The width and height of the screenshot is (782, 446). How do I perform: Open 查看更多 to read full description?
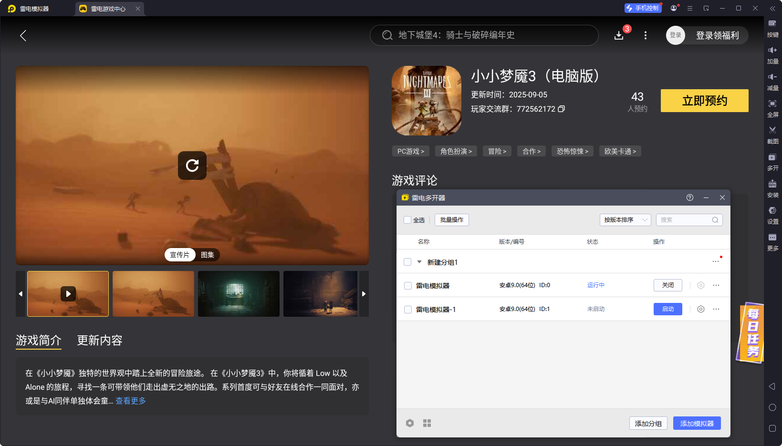pos(130,401)
